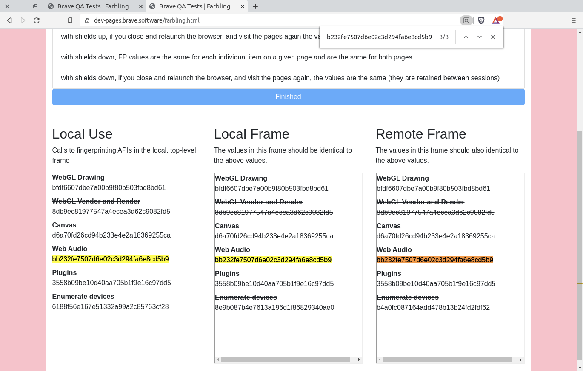The image size is (583, 371).
Task: Click Local Use heading
Action: tap(83, 134)
